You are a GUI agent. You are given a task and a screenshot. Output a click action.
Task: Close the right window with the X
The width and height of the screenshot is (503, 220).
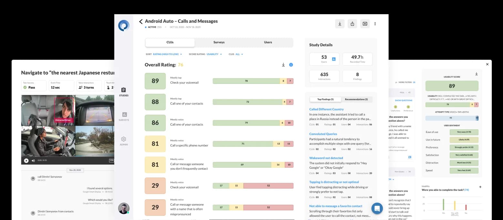click(x=488, y=64)
